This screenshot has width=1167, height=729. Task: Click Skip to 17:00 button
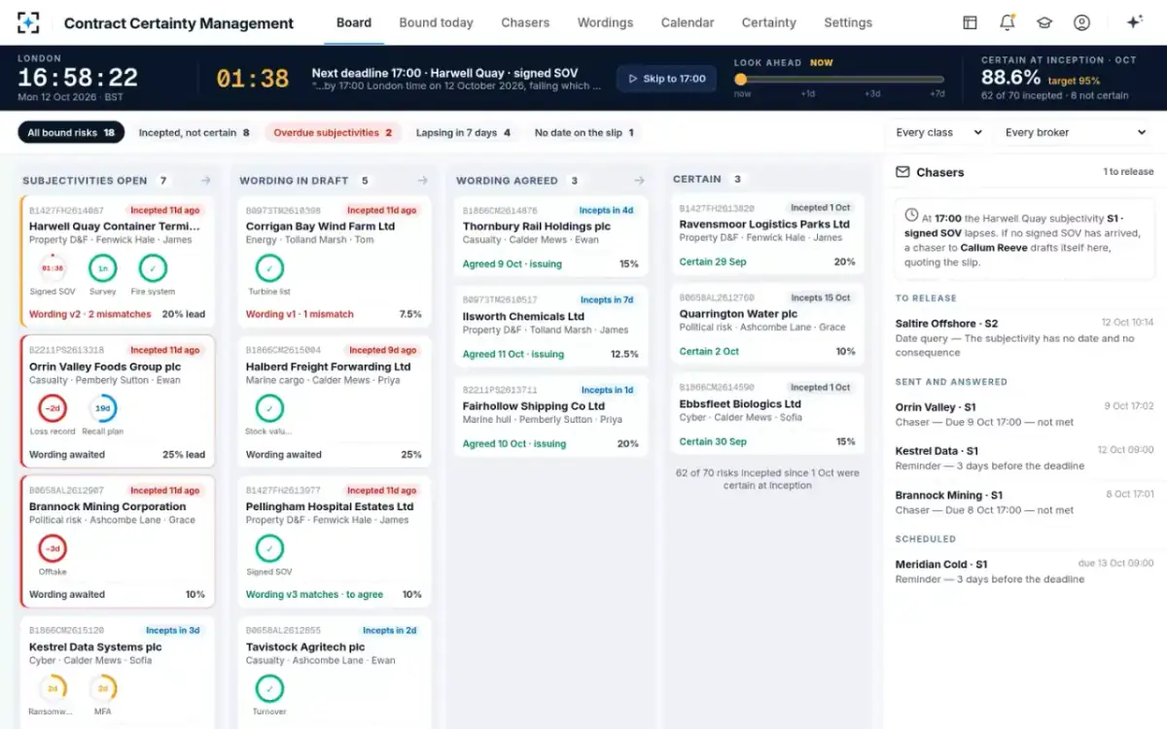tap(666, 79)
